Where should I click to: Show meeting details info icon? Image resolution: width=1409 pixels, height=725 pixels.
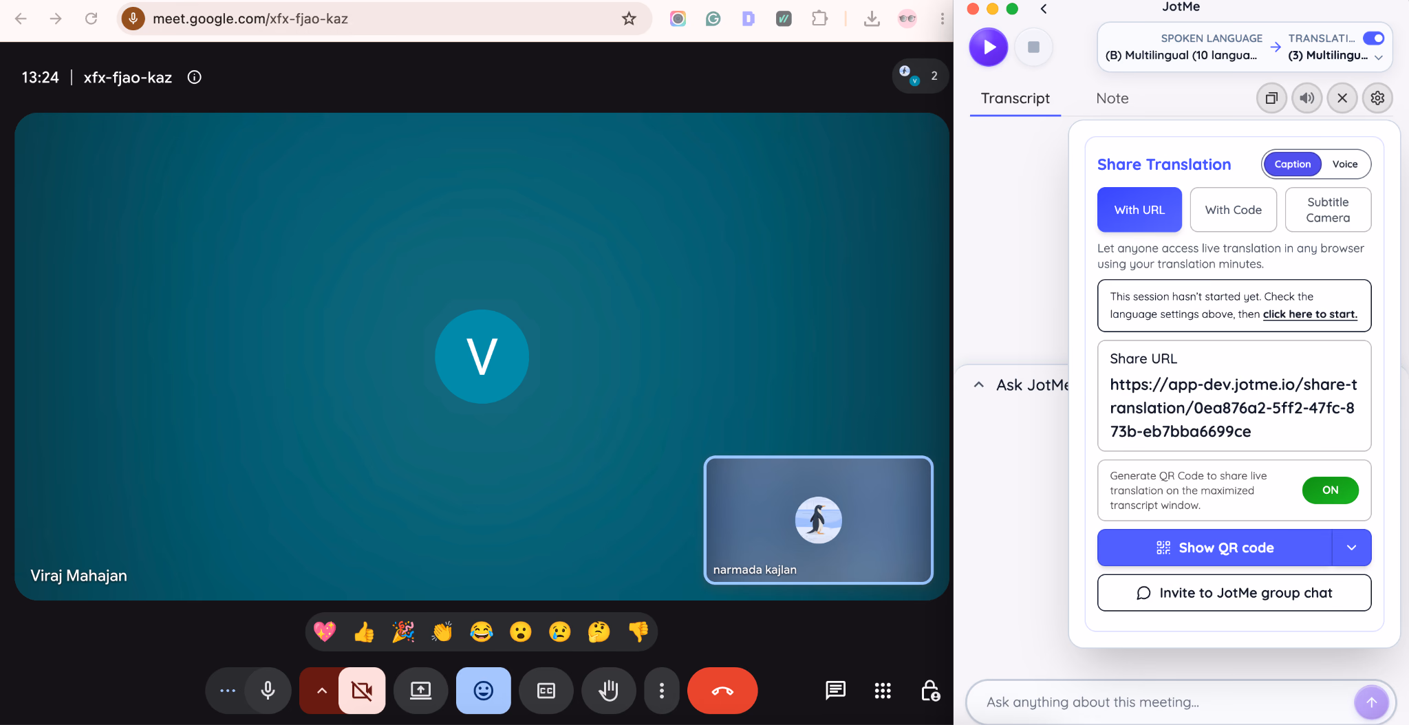(x=195, y=77)
